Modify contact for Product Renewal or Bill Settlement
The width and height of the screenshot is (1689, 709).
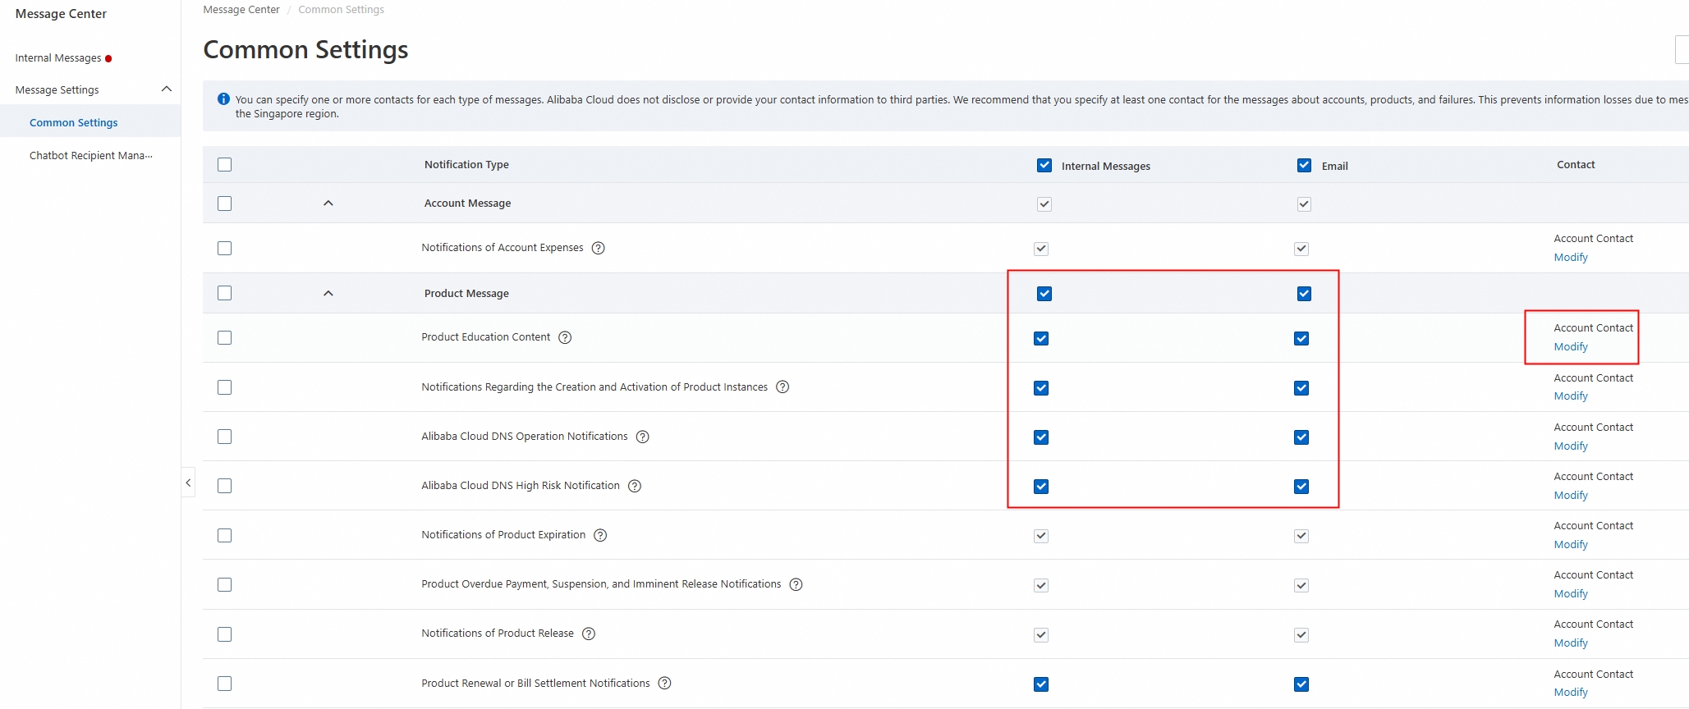pyautogui.click(x=1571, y=692)
